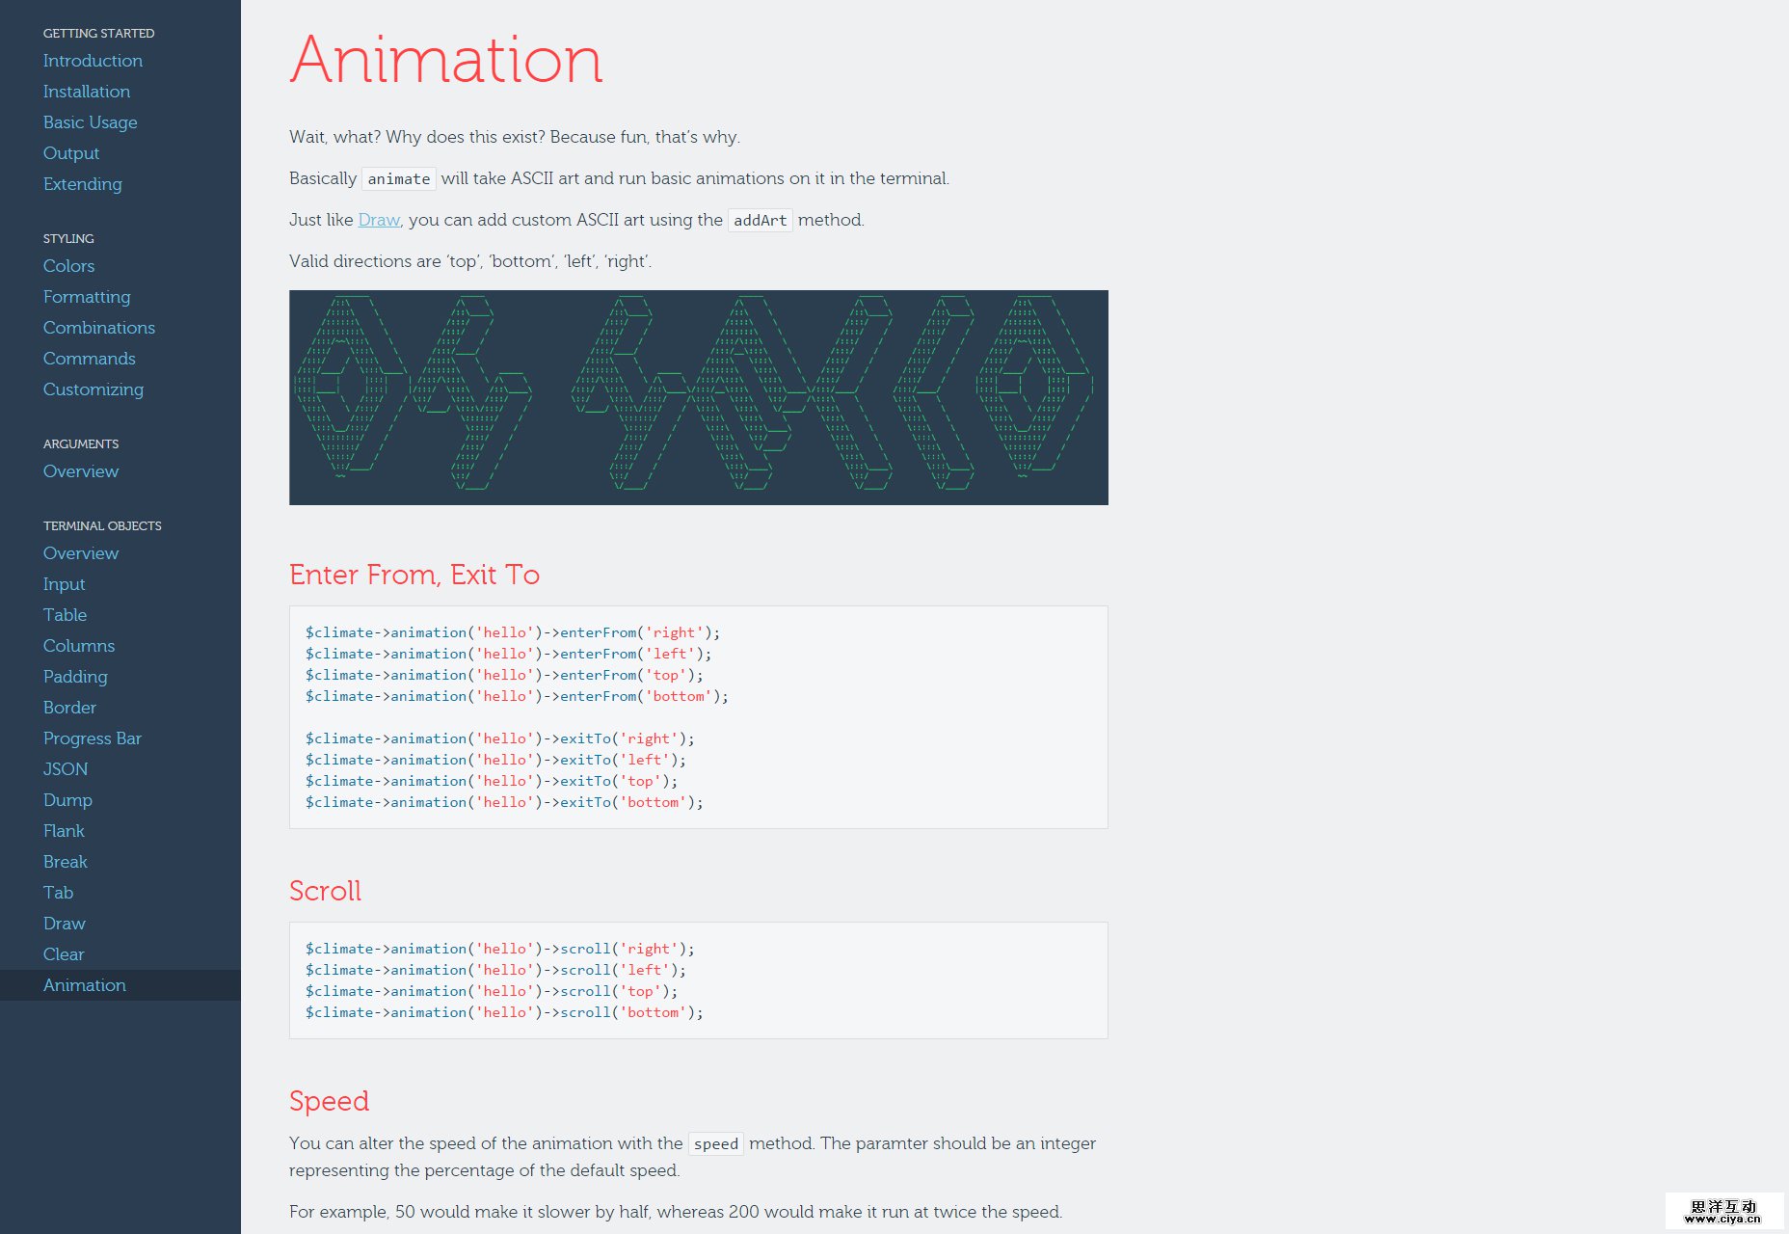Open the Customizing page

click(x=93, y=389)
